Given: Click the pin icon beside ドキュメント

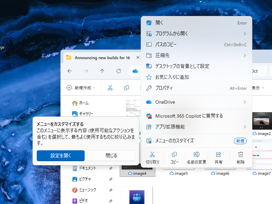Looking at the screenshot, I should (111, 168).
